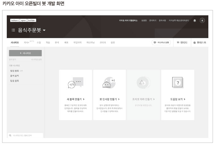Viewport: 216px width, 145px height.
Task: Open the 엔티티 panel button
Action: point(182,43)
